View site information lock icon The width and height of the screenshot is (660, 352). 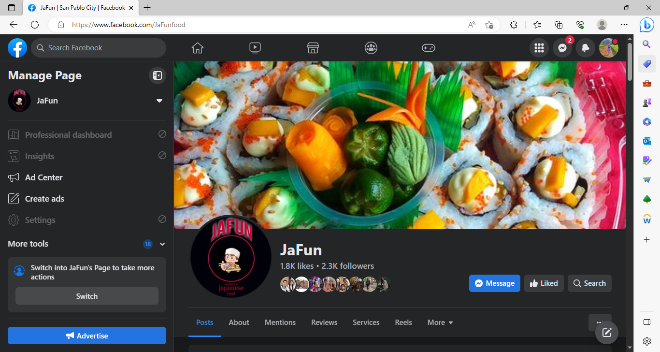tap(61, 25)
